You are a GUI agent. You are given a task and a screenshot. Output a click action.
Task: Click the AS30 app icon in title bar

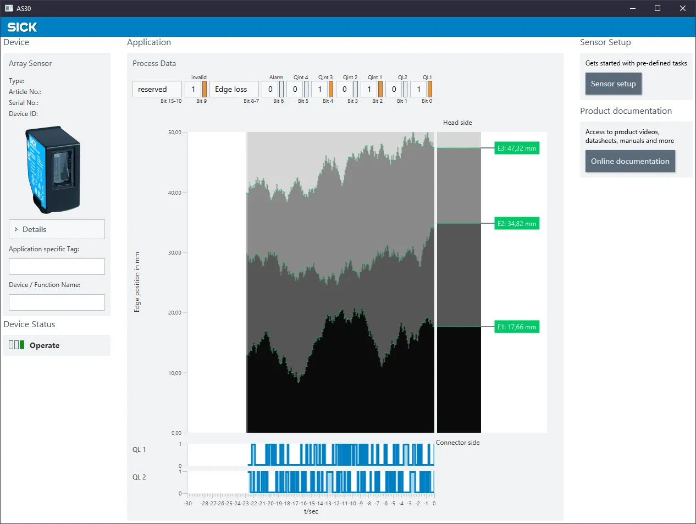(x=9, y=8)
